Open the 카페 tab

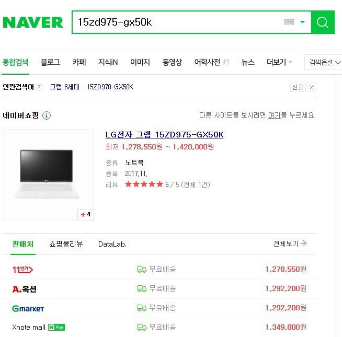coord(79,62)
